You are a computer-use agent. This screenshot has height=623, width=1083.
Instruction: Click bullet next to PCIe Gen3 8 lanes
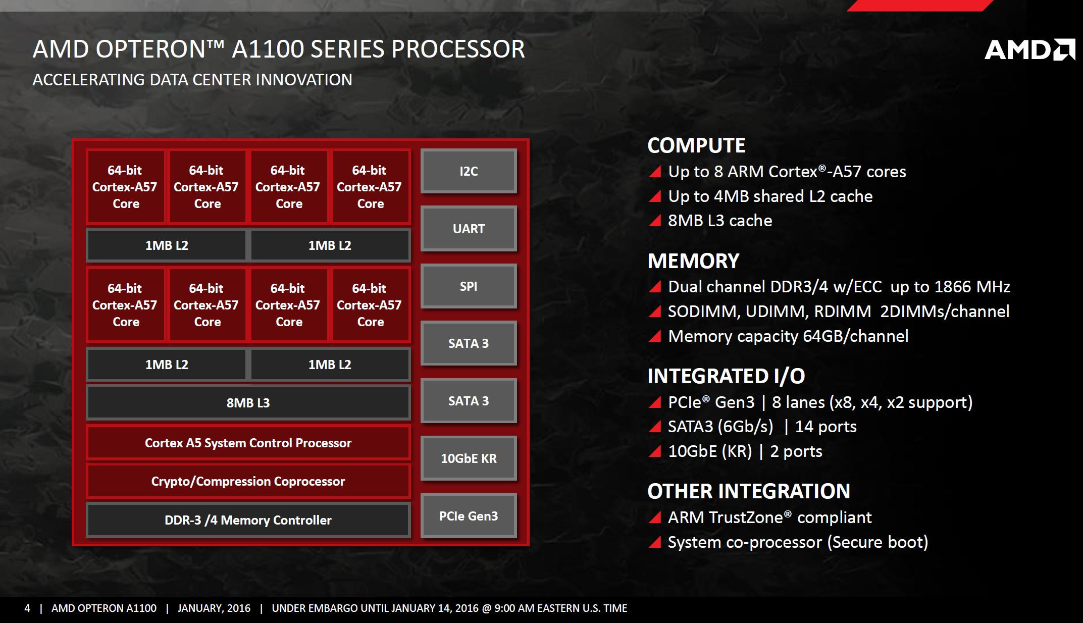coord(655,402)
